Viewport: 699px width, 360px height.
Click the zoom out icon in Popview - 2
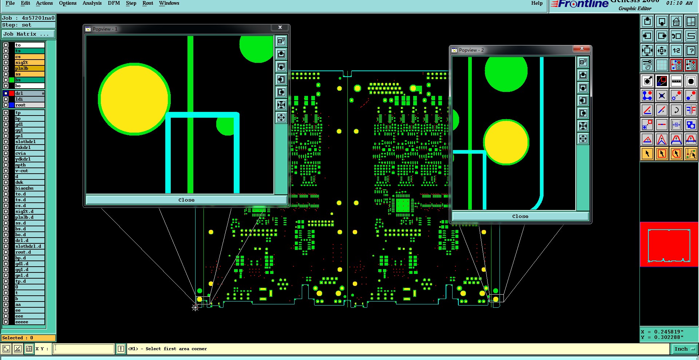pos(583,139)
